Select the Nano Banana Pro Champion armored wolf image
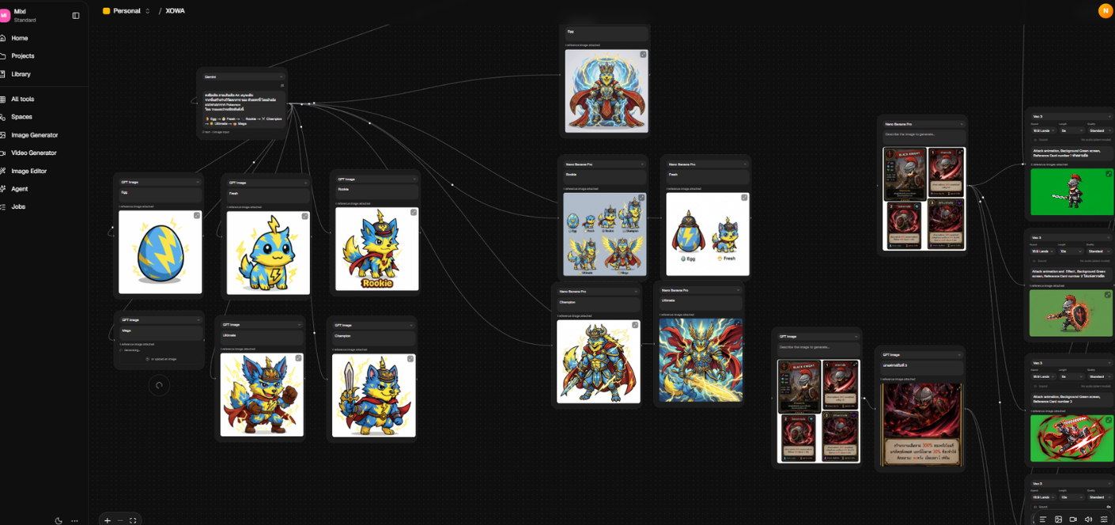Viewport: 1115px width, 525px height. 598,361
